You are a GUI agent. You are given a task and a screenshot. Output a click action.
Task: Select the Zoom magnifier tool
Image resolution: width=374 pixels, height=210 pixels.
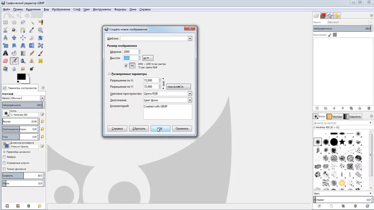tap(41, 30)
